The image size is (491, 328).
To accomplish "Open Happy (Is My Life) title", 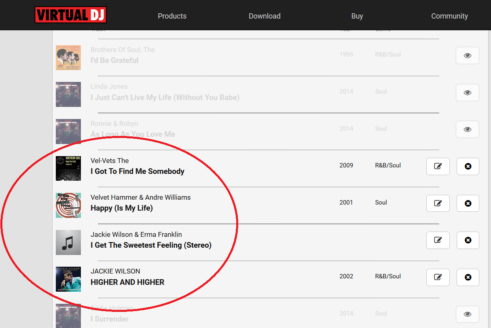I will coord(122,208).
